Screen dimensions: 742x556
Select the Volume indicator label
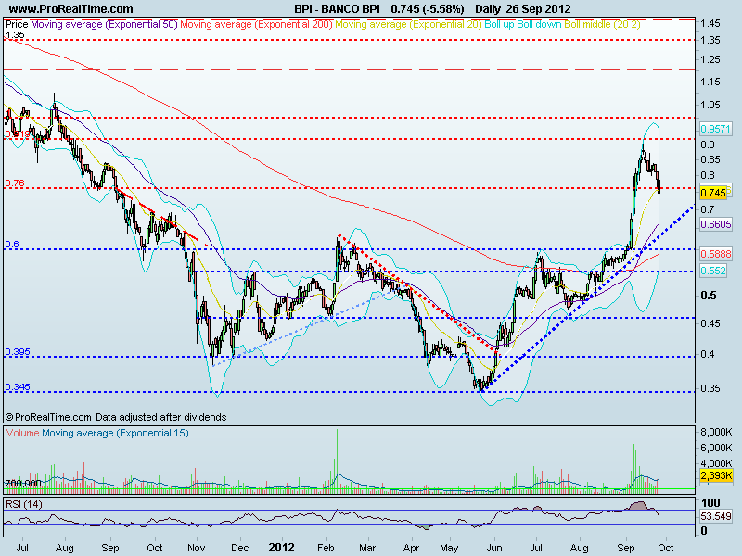click(x=22, y=433)
